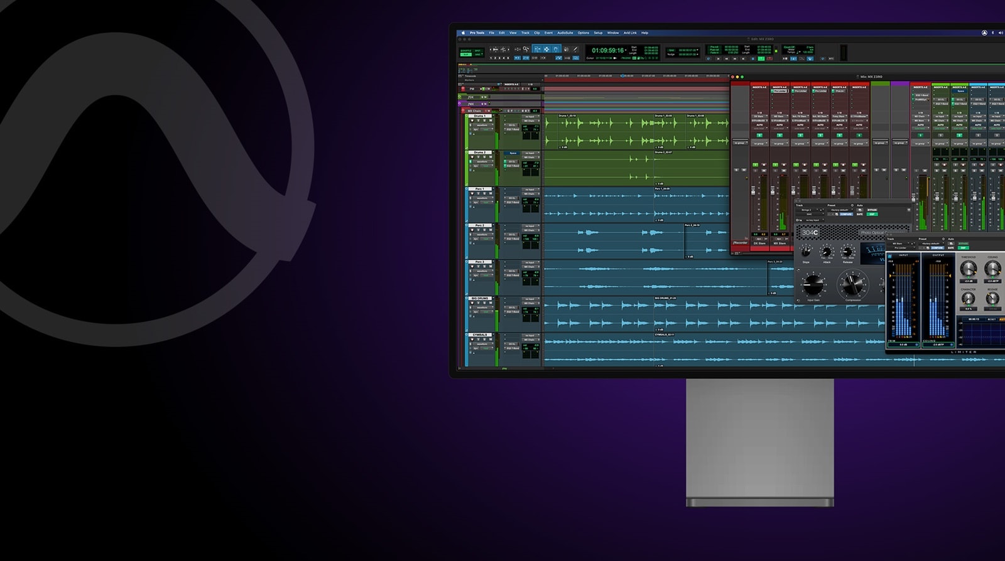Click the green Play transport button

761,58
